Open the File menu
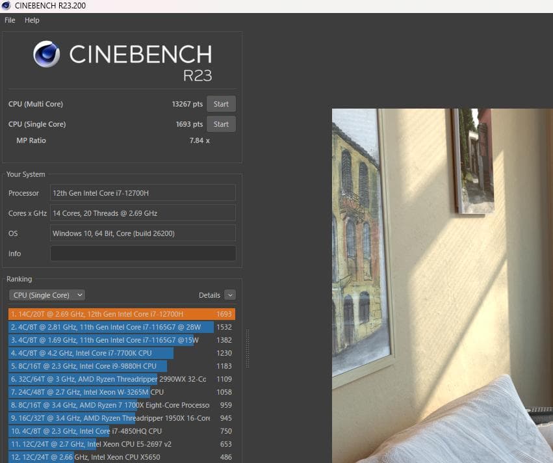 point(10,20)
